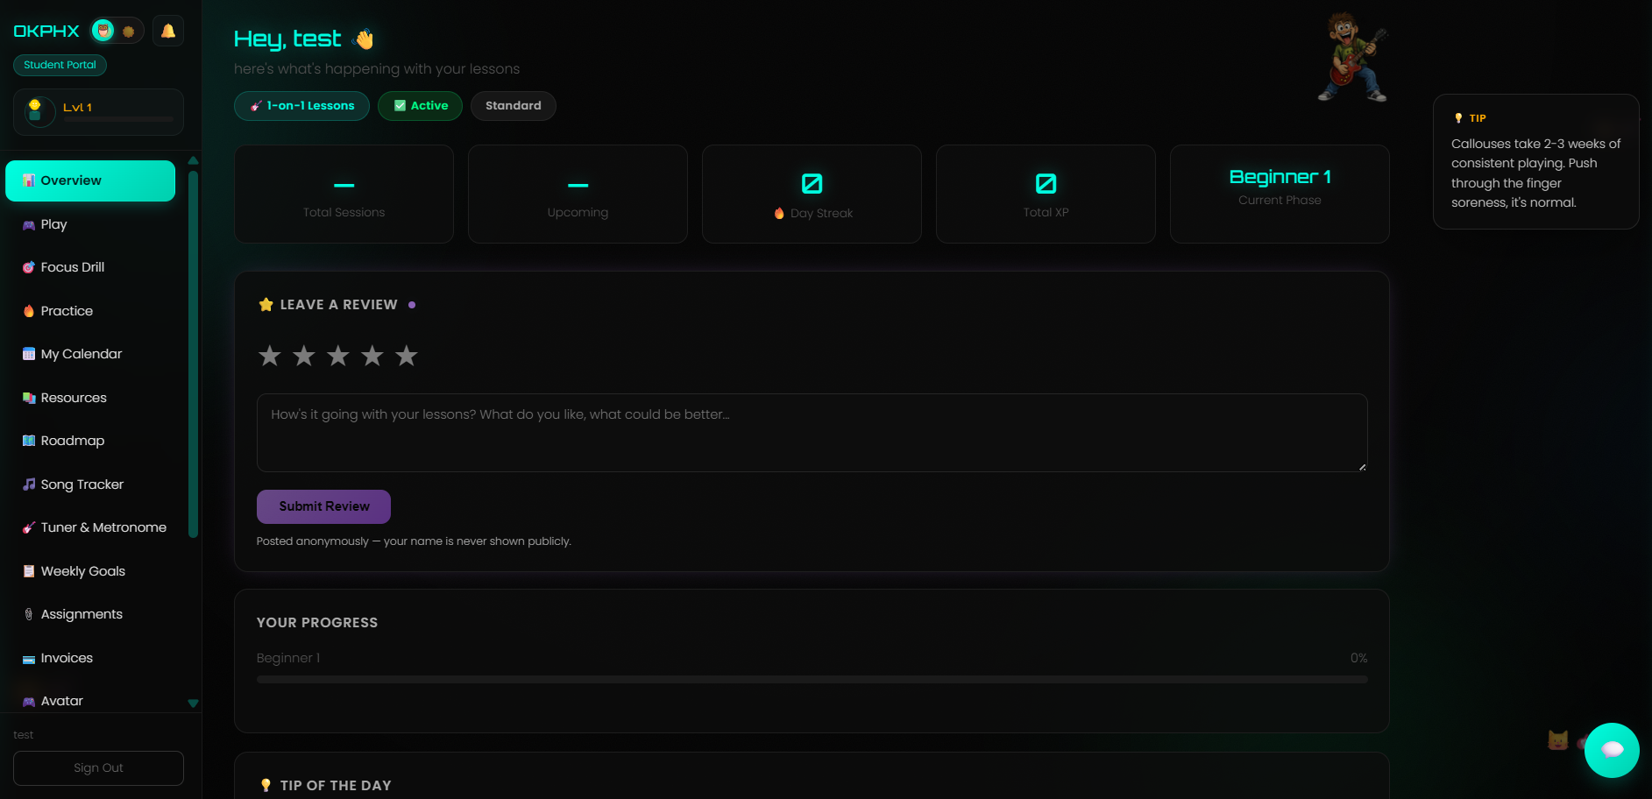Click the Focus Drill target icon
Image resolution: width=1652 pixels, height=799 pixels.
tap(29, 268)
